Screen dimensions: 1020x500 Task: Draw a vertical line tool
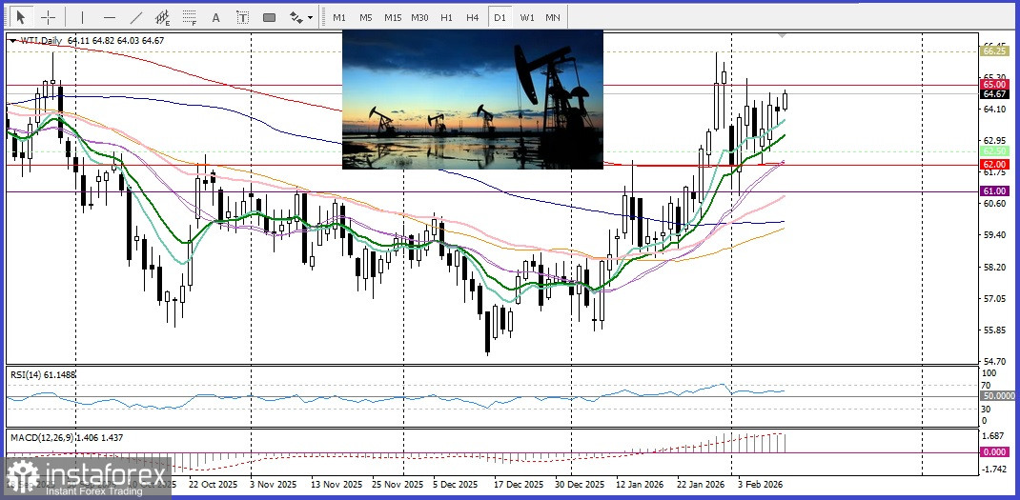[x=82, y=17]
